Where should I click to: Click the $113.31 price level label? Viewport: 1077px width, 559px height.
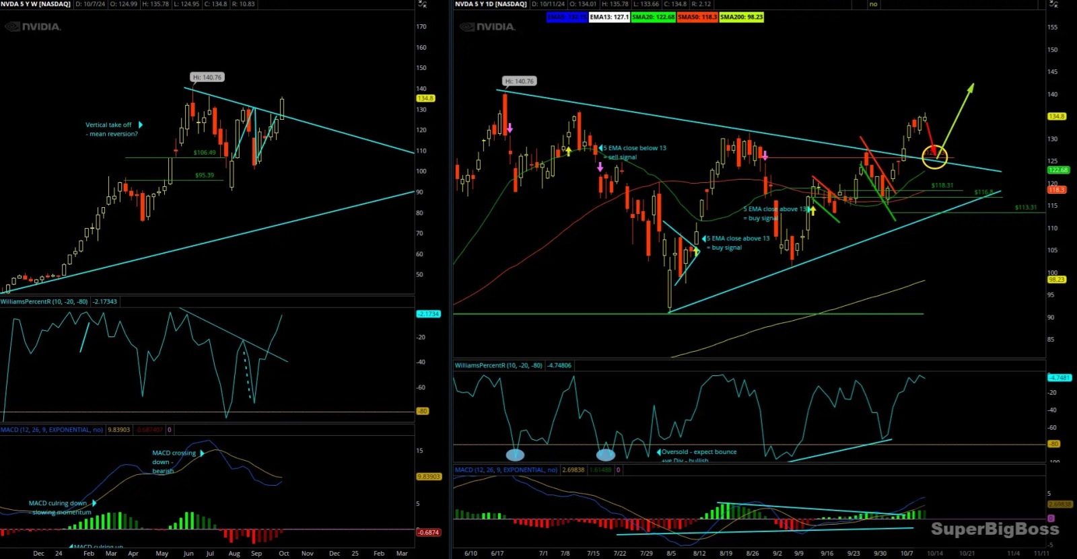click(1026, 207)
